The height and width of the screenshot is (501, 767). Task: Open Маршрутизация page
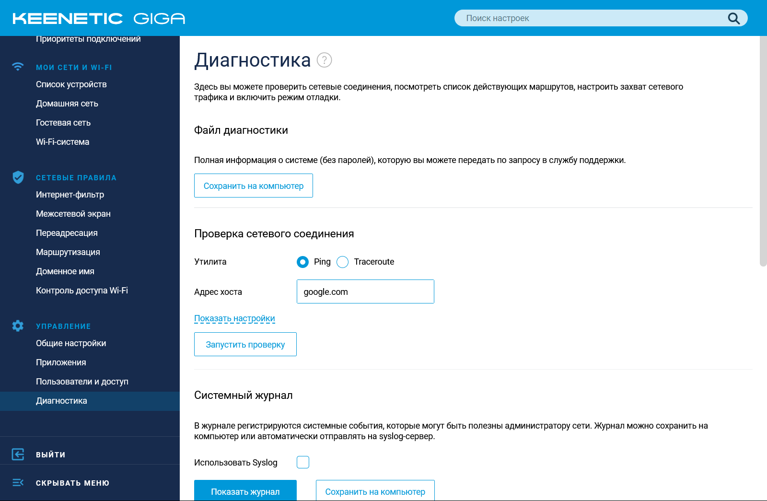pyautogui.click(x=68, y=252)
